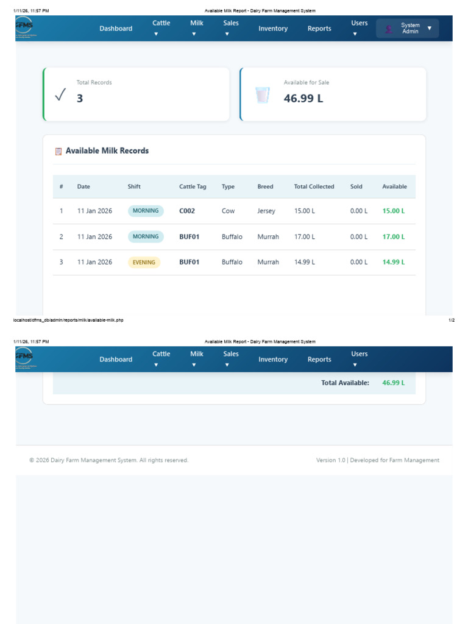Expand the Milk dropdown arrow on page 2 navbar
The width and height of the screenshot is (468, 624).
click(x=194, y=365)
